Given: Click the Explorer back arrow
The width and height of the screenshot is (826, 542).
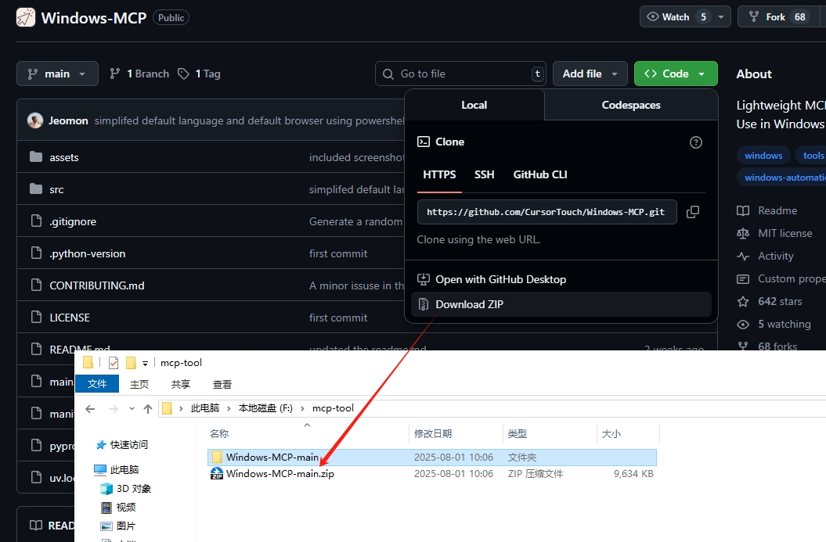Looking at the screenshot, I should (90, 408).
